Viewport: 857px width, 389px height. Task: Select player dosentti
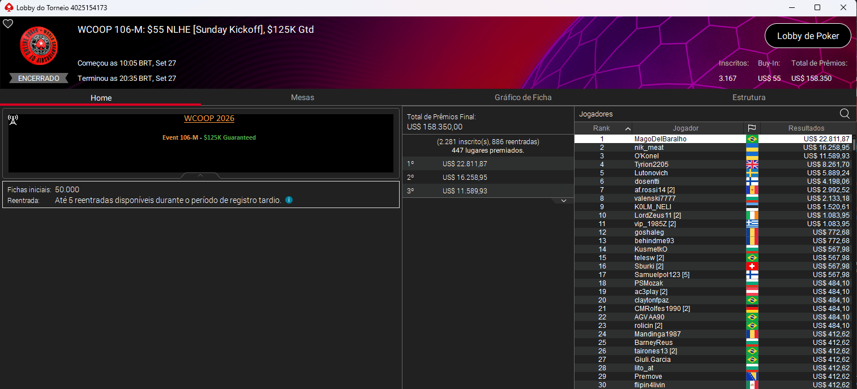713,181
